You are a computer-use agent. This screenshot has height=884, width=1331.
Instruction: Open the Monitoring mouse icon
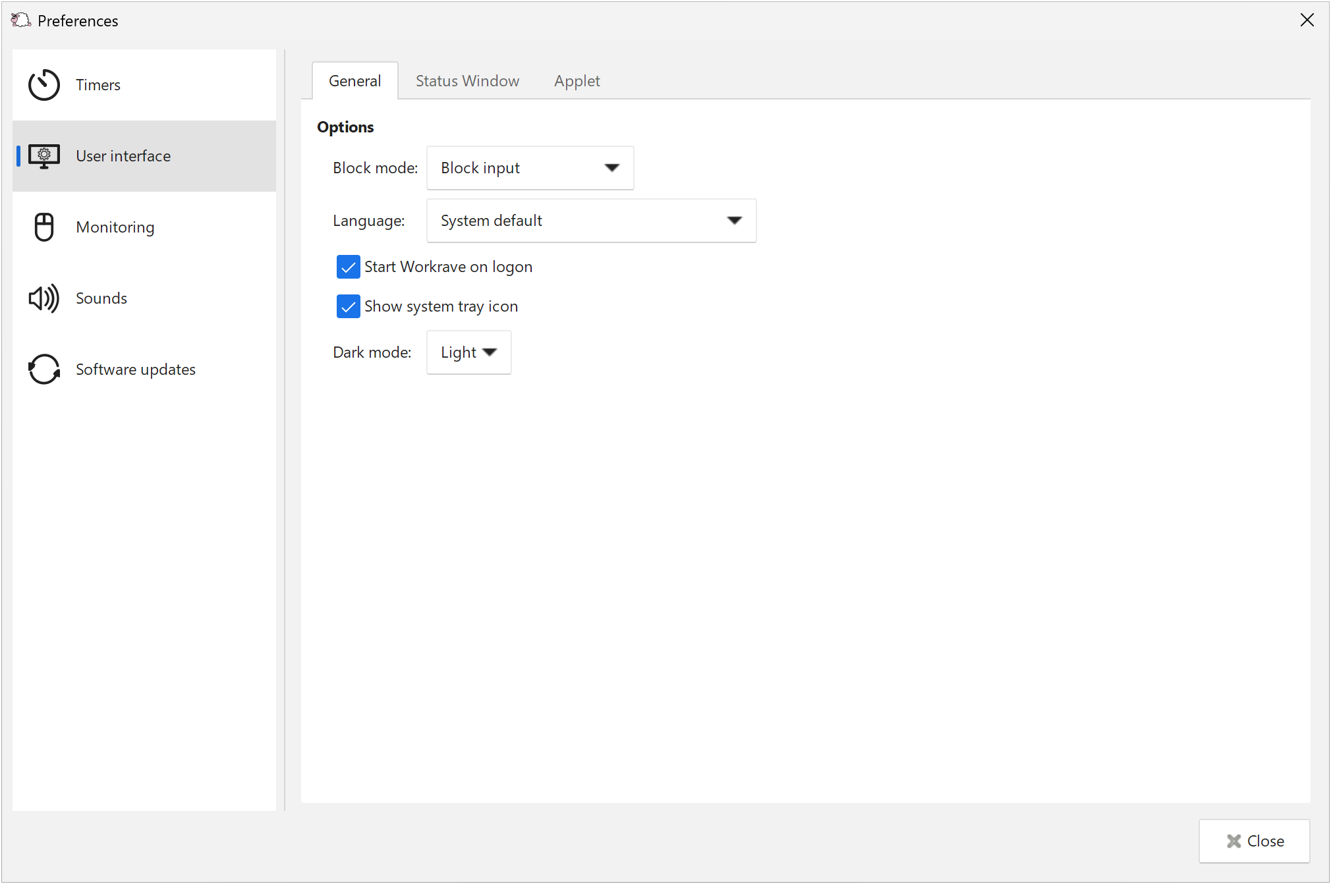point(44,227)
